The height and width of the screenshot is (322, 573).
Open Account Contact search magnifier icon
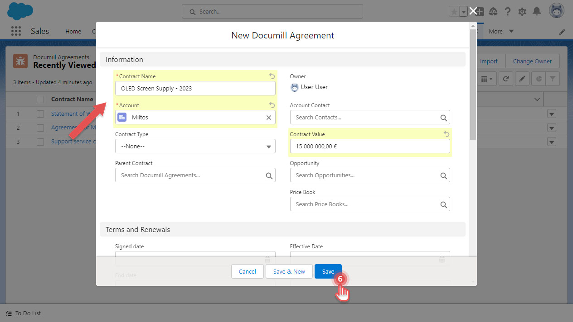coord(443,117)
